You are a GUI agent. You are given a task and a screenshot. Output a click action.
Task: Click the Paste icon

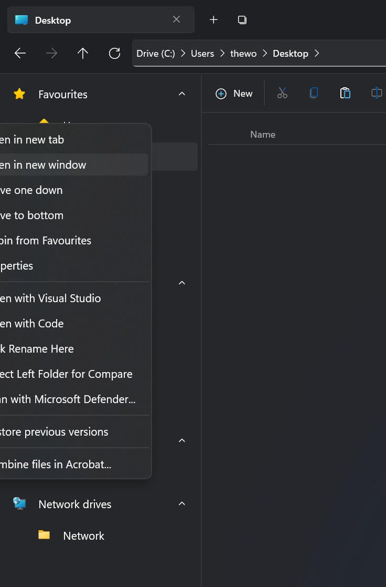[x=345, y=92]
